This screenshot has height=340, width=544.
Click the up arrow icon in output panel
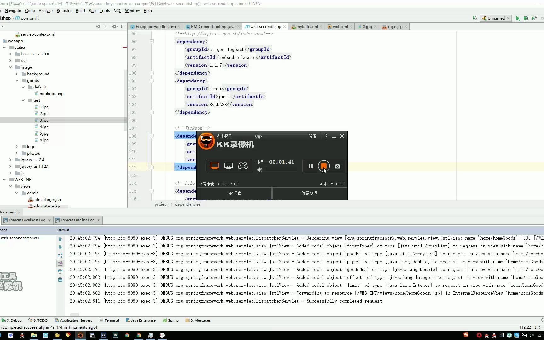(x=60, y=239)
